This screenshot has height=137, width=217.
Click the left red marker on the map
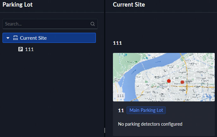pos(169,81)
